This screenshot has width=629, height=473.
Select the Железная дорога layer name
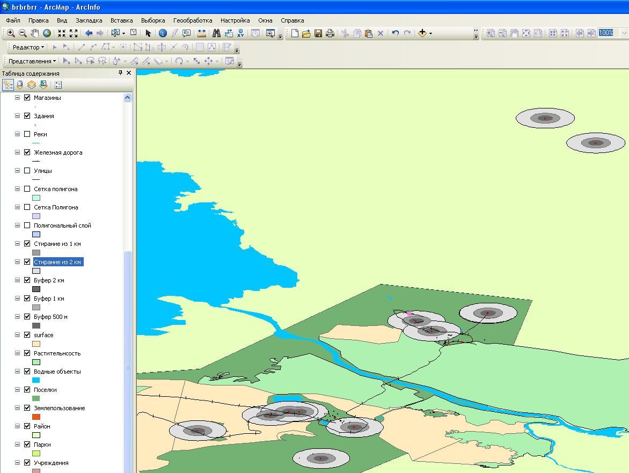58,152
